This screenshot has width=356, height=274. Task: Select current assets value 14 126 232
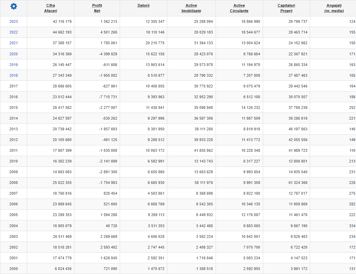pyautogui.click(x=251, y=108)
